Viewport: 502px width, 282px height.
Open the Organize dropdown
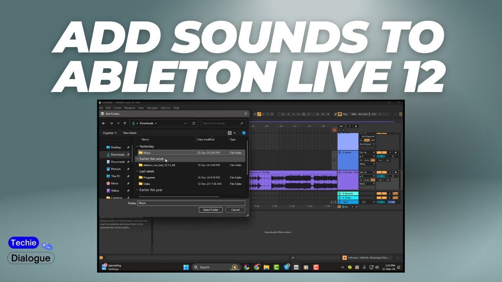click(109, 133)
